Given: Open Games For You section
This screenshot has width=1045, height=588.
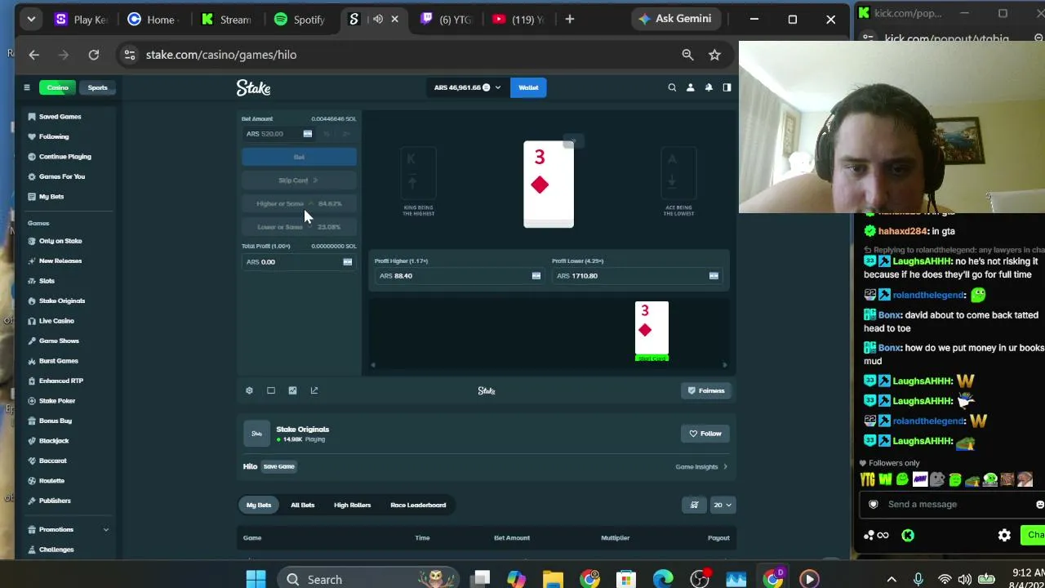Looking at the screenshot, I should 61,176.
